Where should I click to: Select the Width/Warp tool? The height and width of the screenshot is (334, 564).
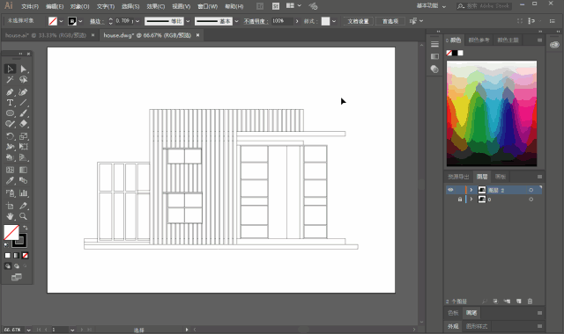[x=10, y=147]
